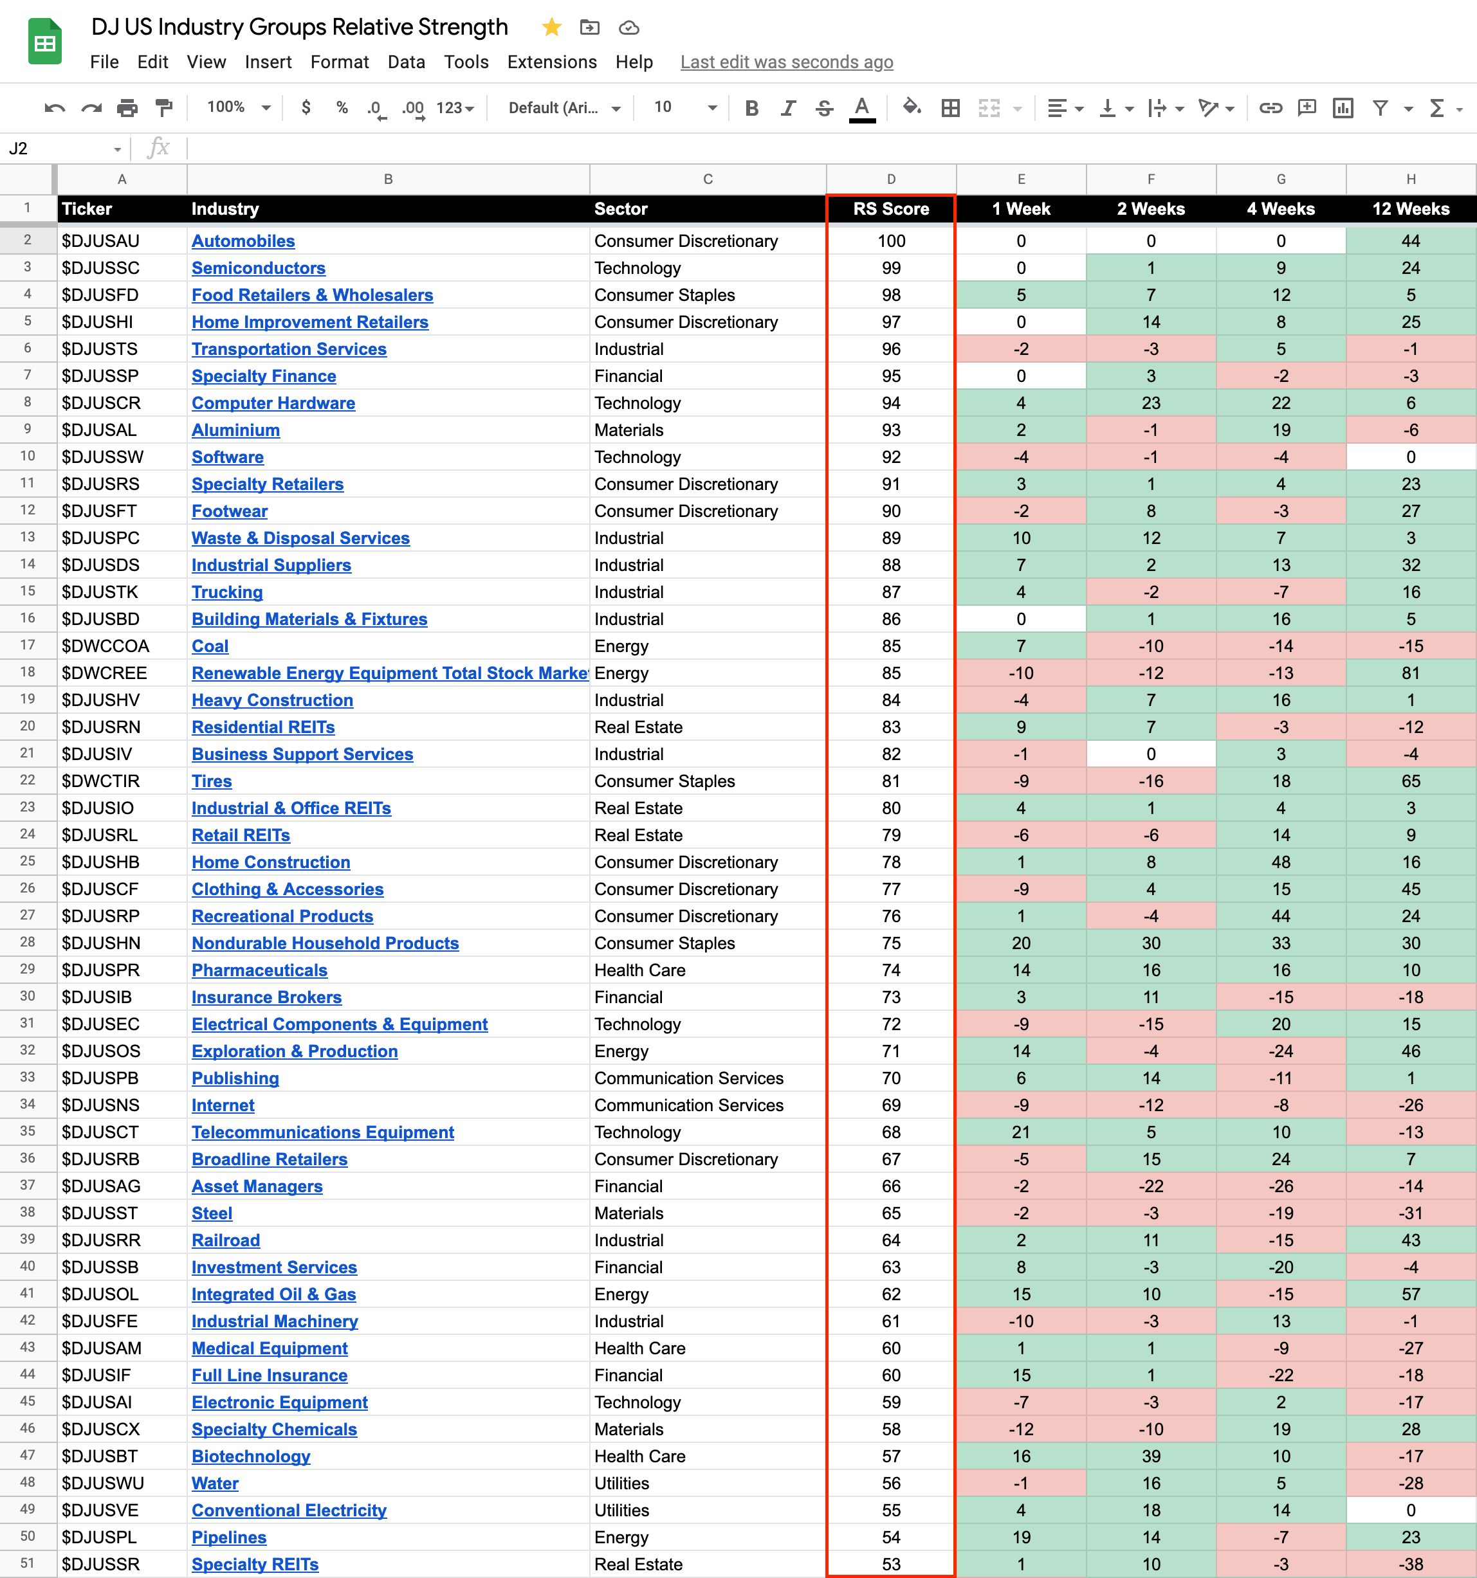
Task: Toggle strikethrough formatting
Action: click(x=824, y=108)
